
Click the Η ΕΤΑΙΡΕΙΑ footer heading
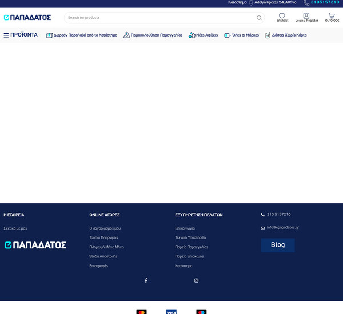[14, 215]
